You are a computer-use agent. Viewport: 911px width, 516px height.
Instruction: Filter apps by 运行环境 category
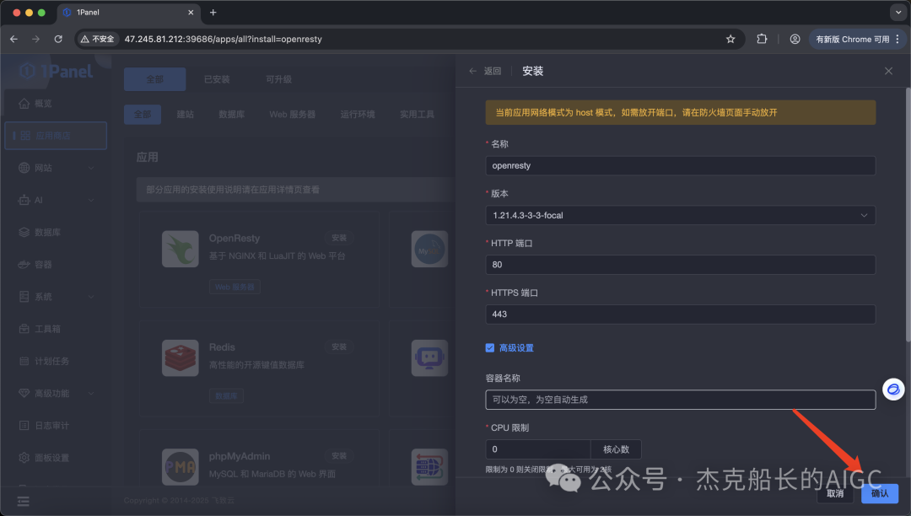click(x=358, y=115)
